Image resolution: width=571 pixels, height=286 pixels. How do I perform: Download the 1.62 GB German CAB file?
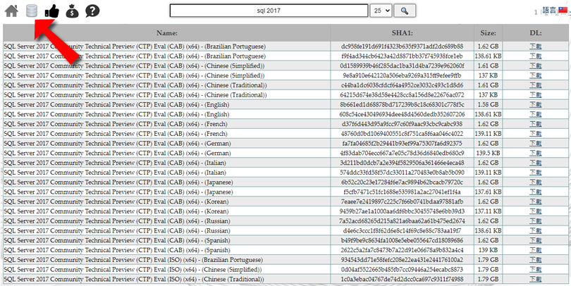click(535, 144)
